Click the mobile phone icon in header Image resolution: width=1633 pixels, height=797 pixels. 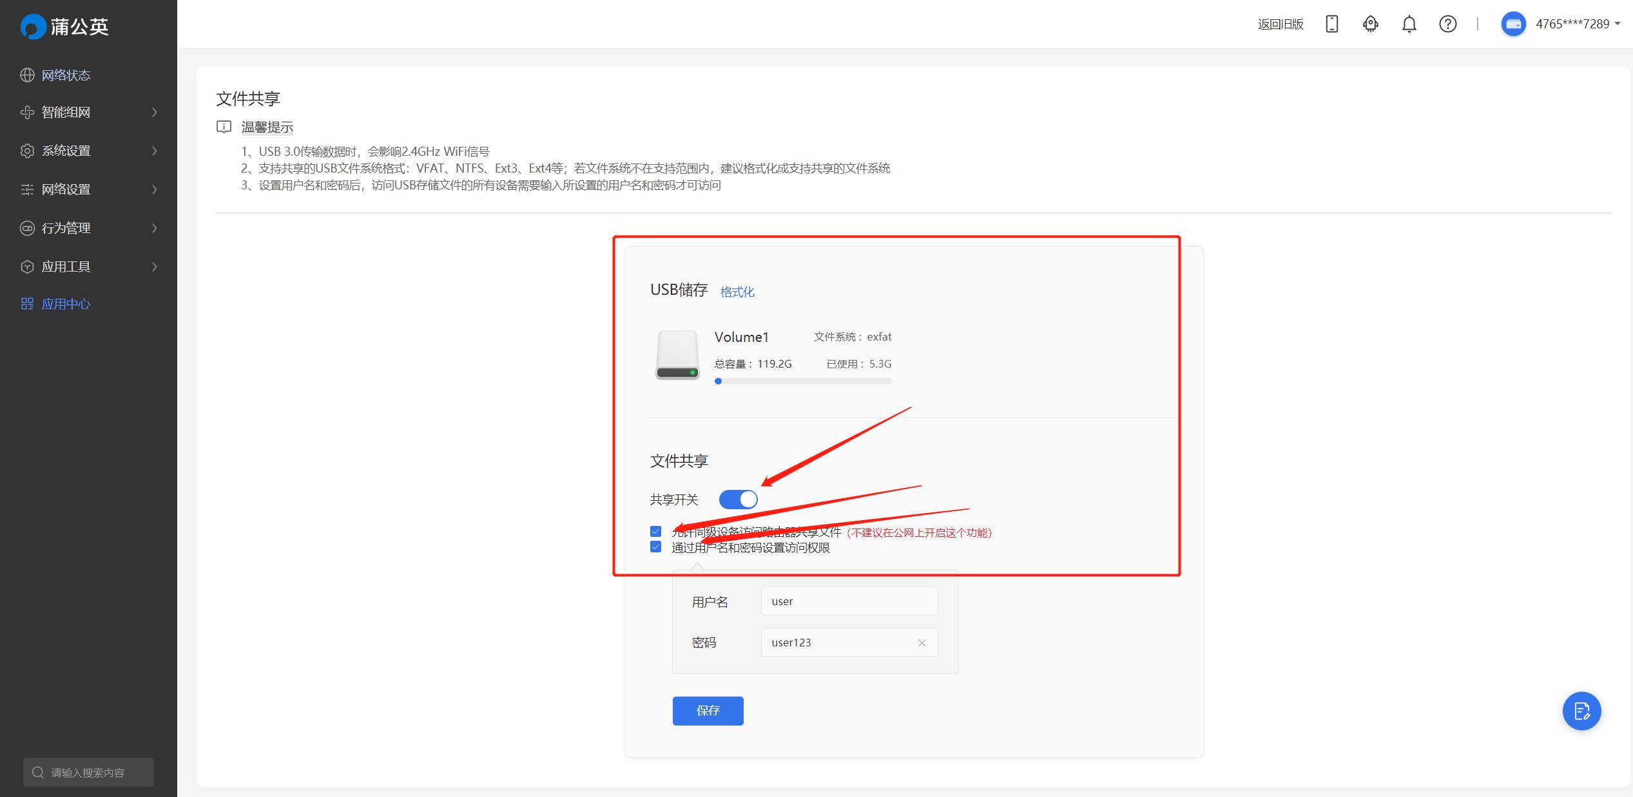(1331, 24)
